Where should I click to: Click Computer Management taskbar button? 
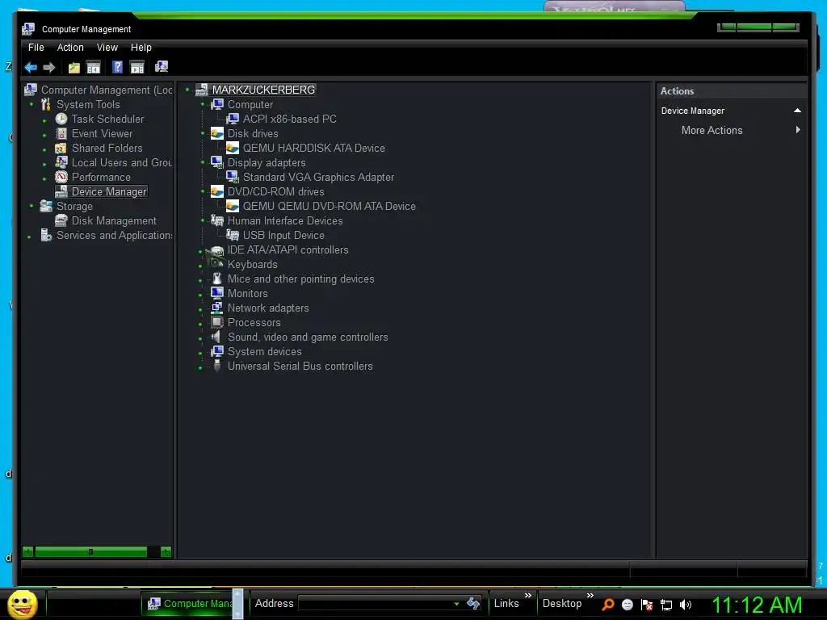187,604
